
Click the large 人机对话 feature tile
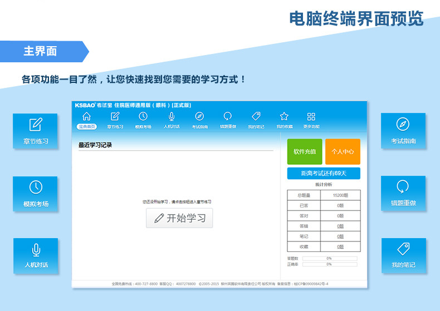click(x=36, y=256)
